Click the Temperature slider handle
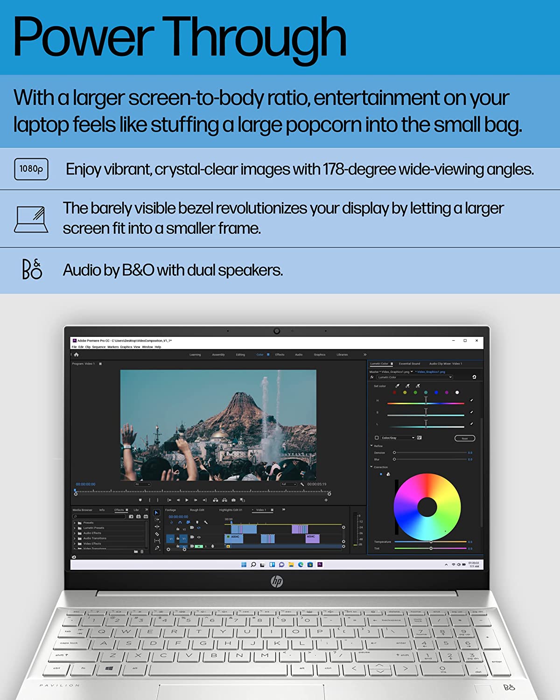 click(431, 542)
